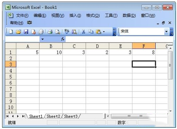The height and width of the screenshot is (129, 177).
Task: Expand the Paste options dropdown arrow
Action: pos(104,32)
